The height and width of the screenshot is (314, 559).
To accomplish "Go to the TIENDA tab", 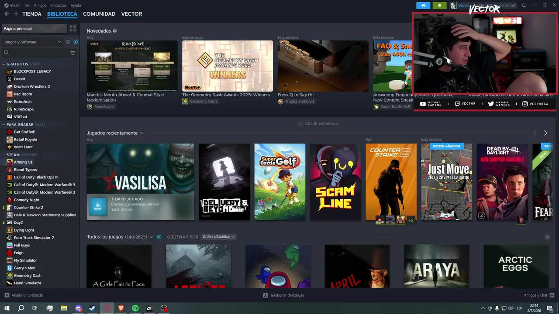I will (x=32, y=14).
